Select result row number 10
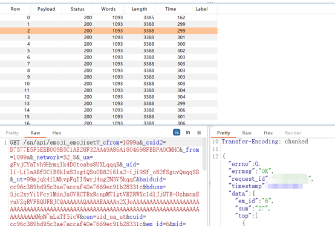335x226 pixels. [x=109, y=84]
